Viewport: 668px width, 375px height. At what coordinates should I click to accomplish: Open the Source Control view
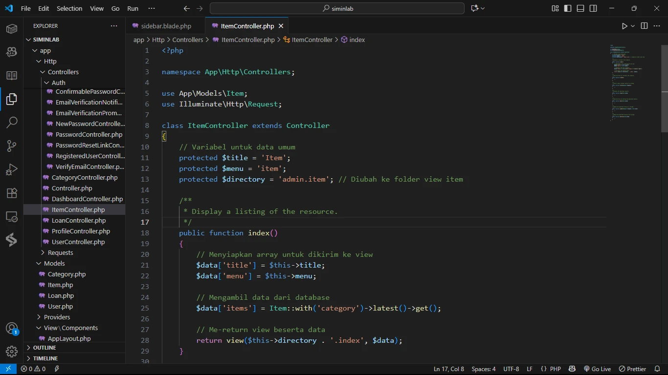tap(12, 146)
